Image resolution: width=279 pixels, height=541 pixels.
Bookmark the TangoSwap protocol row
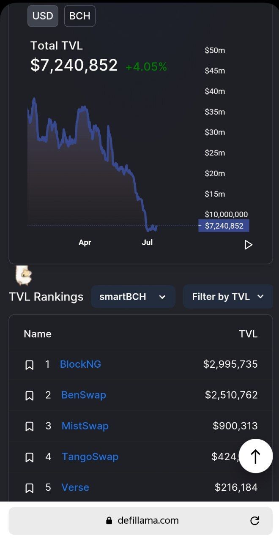[x=29, y=457]
